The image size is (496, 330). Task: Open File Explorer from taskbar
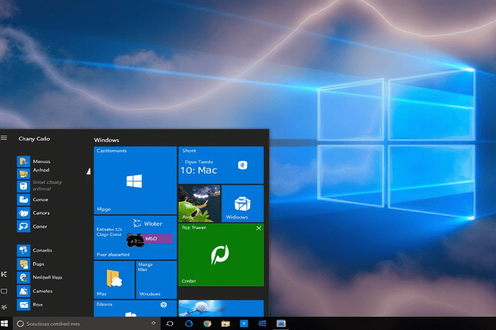click(x=226, y=324)
